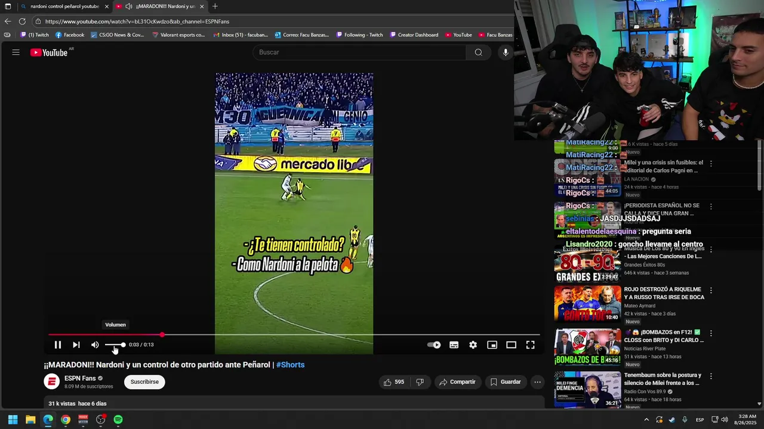Open options for BOMBAZOS en F12 video
This screenshot has height=429, width=764.
pos(711,333)
